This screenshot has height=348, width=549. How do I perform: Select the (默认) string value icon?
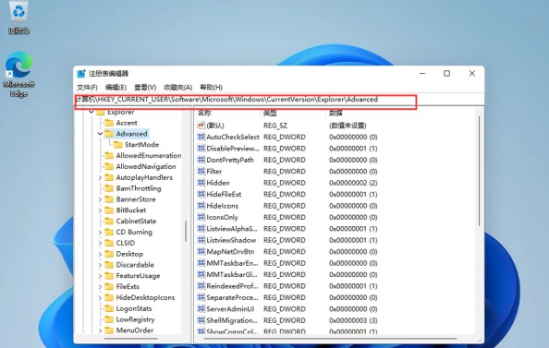tap(201, 126)
